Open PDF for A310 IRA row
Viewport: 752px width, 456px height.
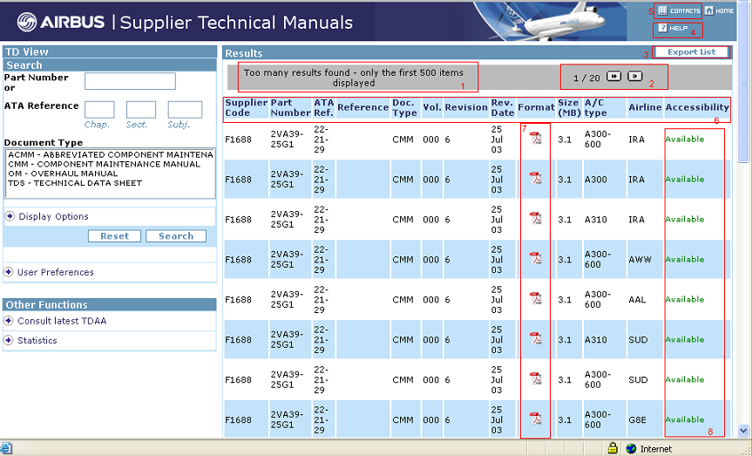(x=535, y=218)
